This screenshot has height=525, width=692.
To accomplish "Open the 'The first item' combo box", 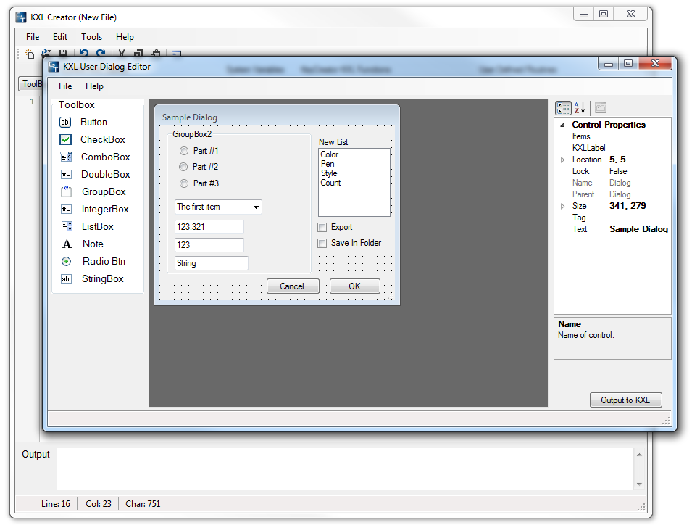I will (x=256, y=207).
